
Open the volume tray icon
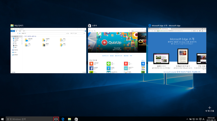tap(197, 119)
